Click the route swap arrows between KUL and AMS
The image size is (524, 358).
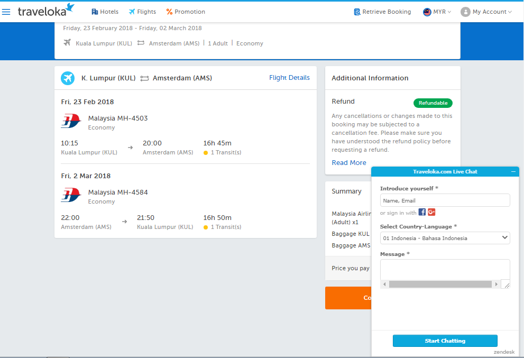click(144, 78)
